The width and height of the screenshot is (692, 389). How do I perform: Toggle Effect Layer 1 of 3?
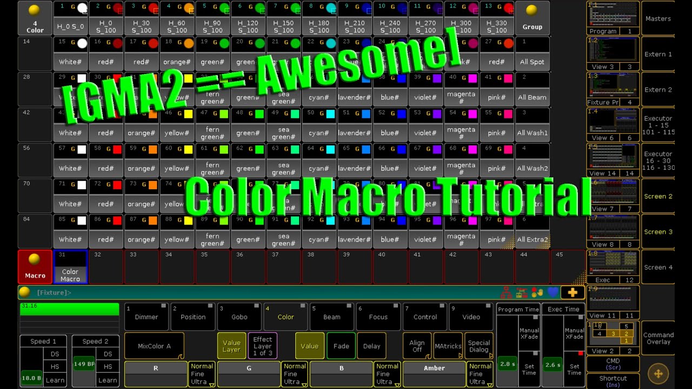point(263,346)
